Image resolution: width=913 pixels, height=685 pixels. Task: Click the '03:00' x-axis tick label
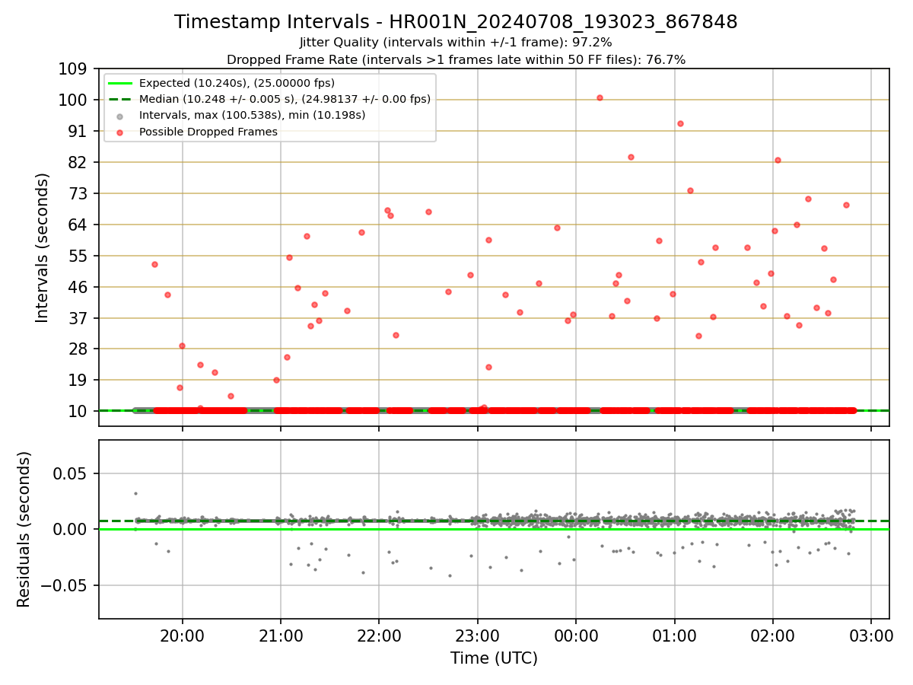871,636
